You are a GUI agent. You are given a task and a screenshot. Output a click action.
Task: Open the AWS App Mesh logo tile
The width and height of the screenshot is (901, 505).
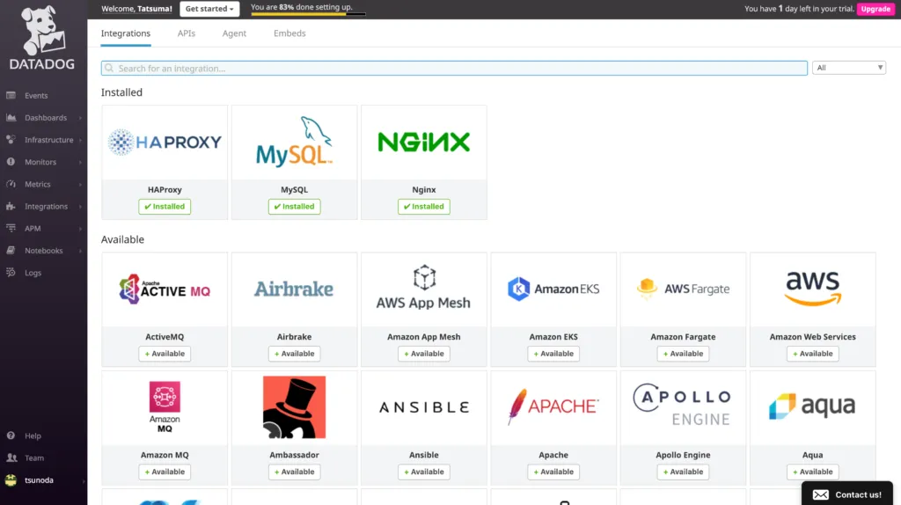point(424,288)
